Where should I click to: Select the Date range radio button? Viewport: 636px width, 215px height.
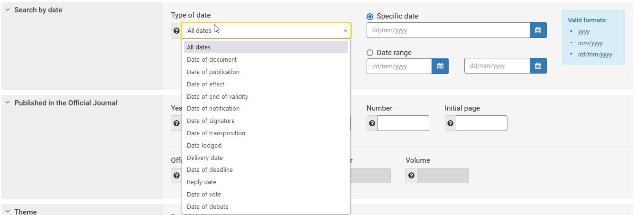tap(370, 53)
